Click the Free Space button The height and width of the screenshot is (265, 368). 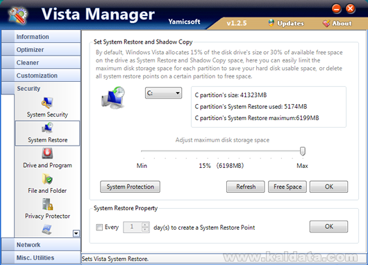click(287, 187)
